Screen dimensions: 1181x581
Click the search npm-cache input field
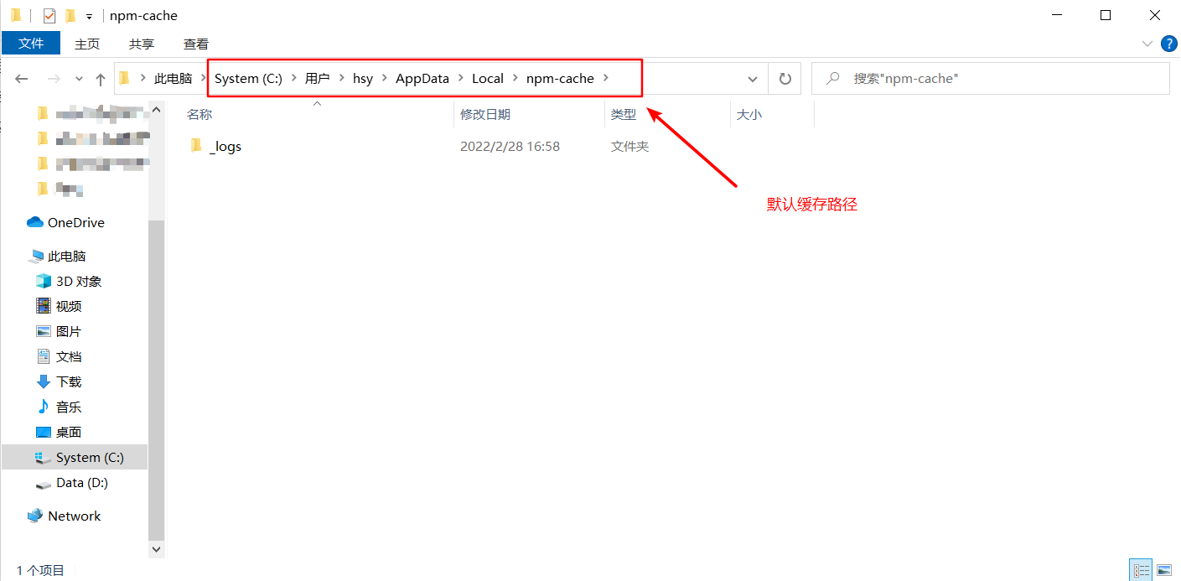coord(991,79)
